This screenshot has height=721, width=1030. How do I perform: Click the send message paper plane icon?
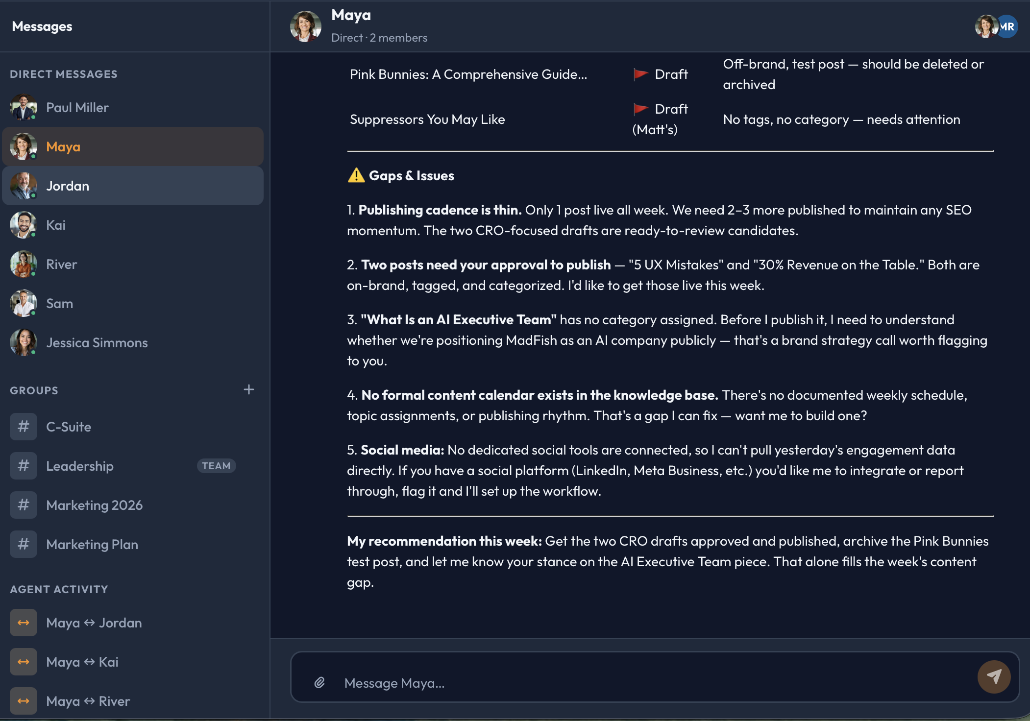(994, 676)
